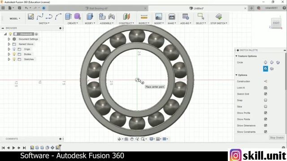Toggle visibility bulb for Sketches folder
Image resolution: width=287 pixels, height=161 pixels.
14,59
